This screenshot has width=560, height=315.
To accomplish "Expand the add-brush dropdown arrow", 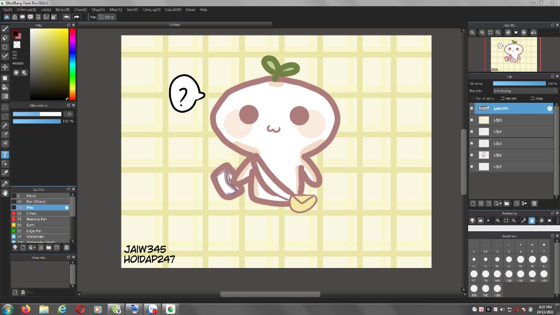I will pyautogui.click(x=34, y=248).
